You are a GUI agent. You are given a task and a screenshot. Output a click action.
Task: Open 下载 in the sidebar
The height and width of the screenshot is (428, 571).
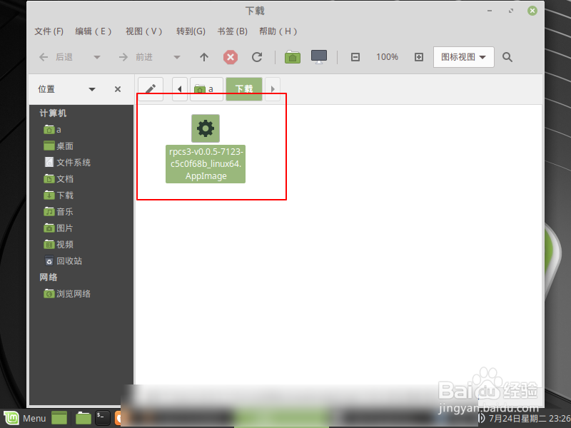coord(59,195)
